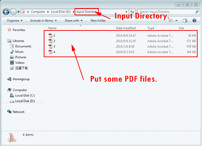Click the PDF icon of file 4
Viewport: 202px width, 146px height.
(51, 52)
